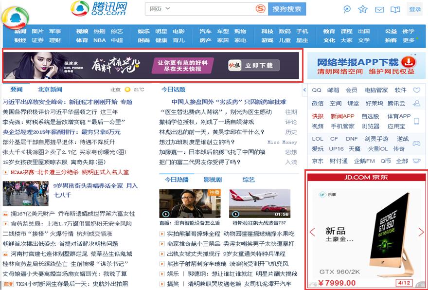Click video icon before 出轨女被丈夫抓现行
428x290 pixels.
162,254
